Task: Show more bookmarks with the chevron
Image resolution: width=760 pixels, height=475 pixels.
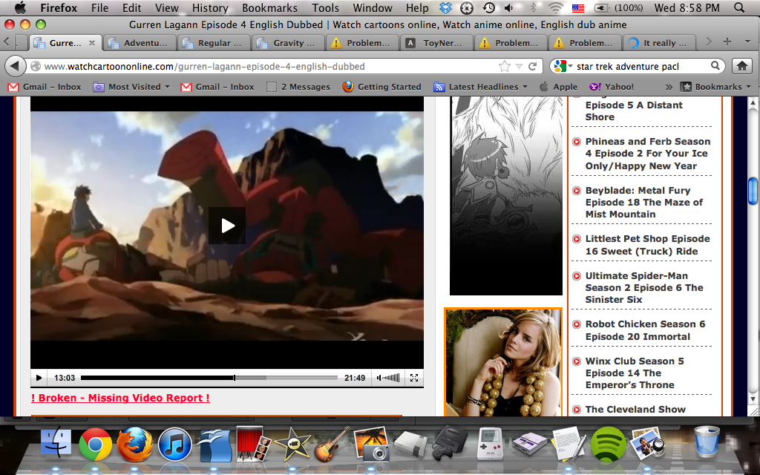Action: 669,87
